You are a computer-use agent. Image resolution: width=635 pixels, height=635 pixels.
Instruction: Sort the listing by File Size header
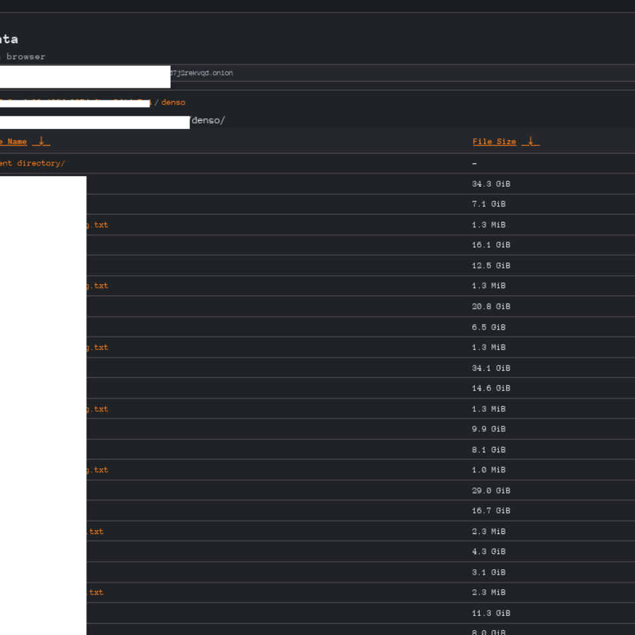494,141
